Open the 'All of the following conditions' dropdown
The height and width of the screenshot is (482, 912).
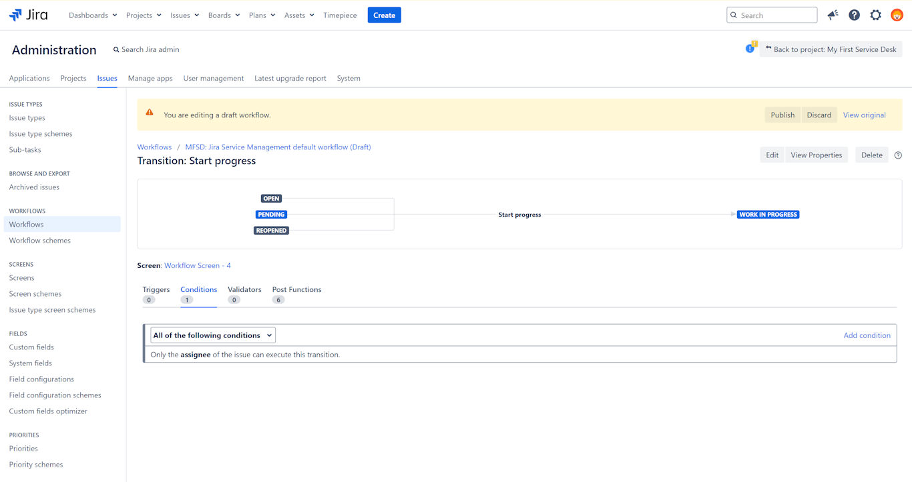coord(212,335)
